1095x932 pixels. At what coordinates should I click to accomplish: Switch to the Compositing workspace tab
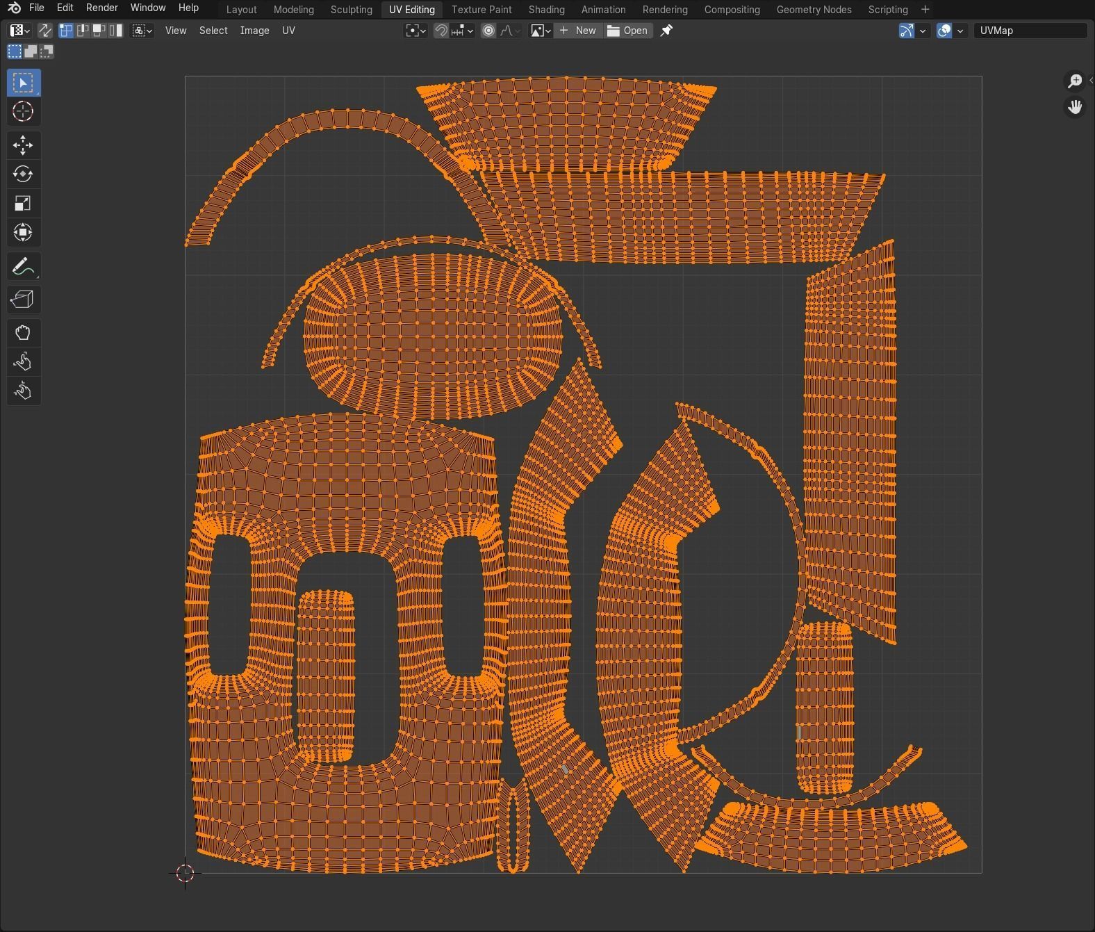(x=732, y=10)
